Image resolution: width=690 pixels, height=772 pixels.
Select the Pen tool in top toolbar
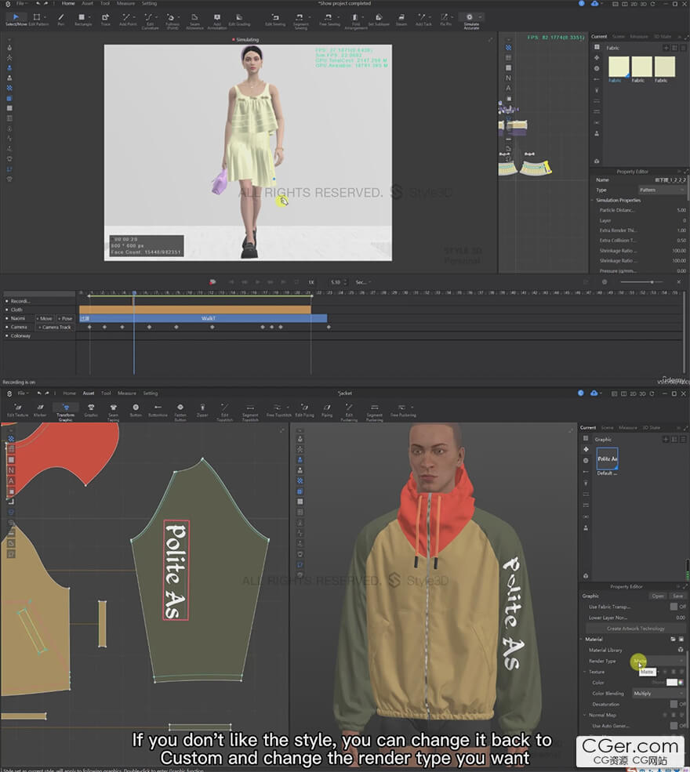[61, 19]
